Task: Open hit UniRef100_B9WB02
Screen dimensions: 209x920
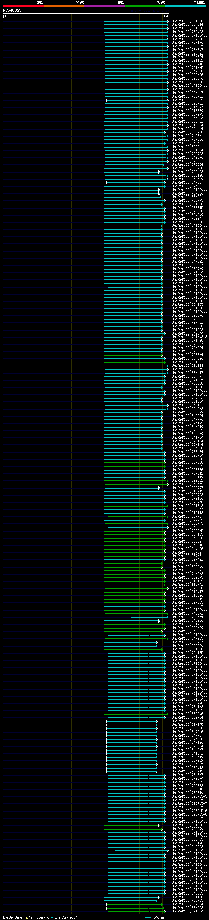Action: pos(187,362)
